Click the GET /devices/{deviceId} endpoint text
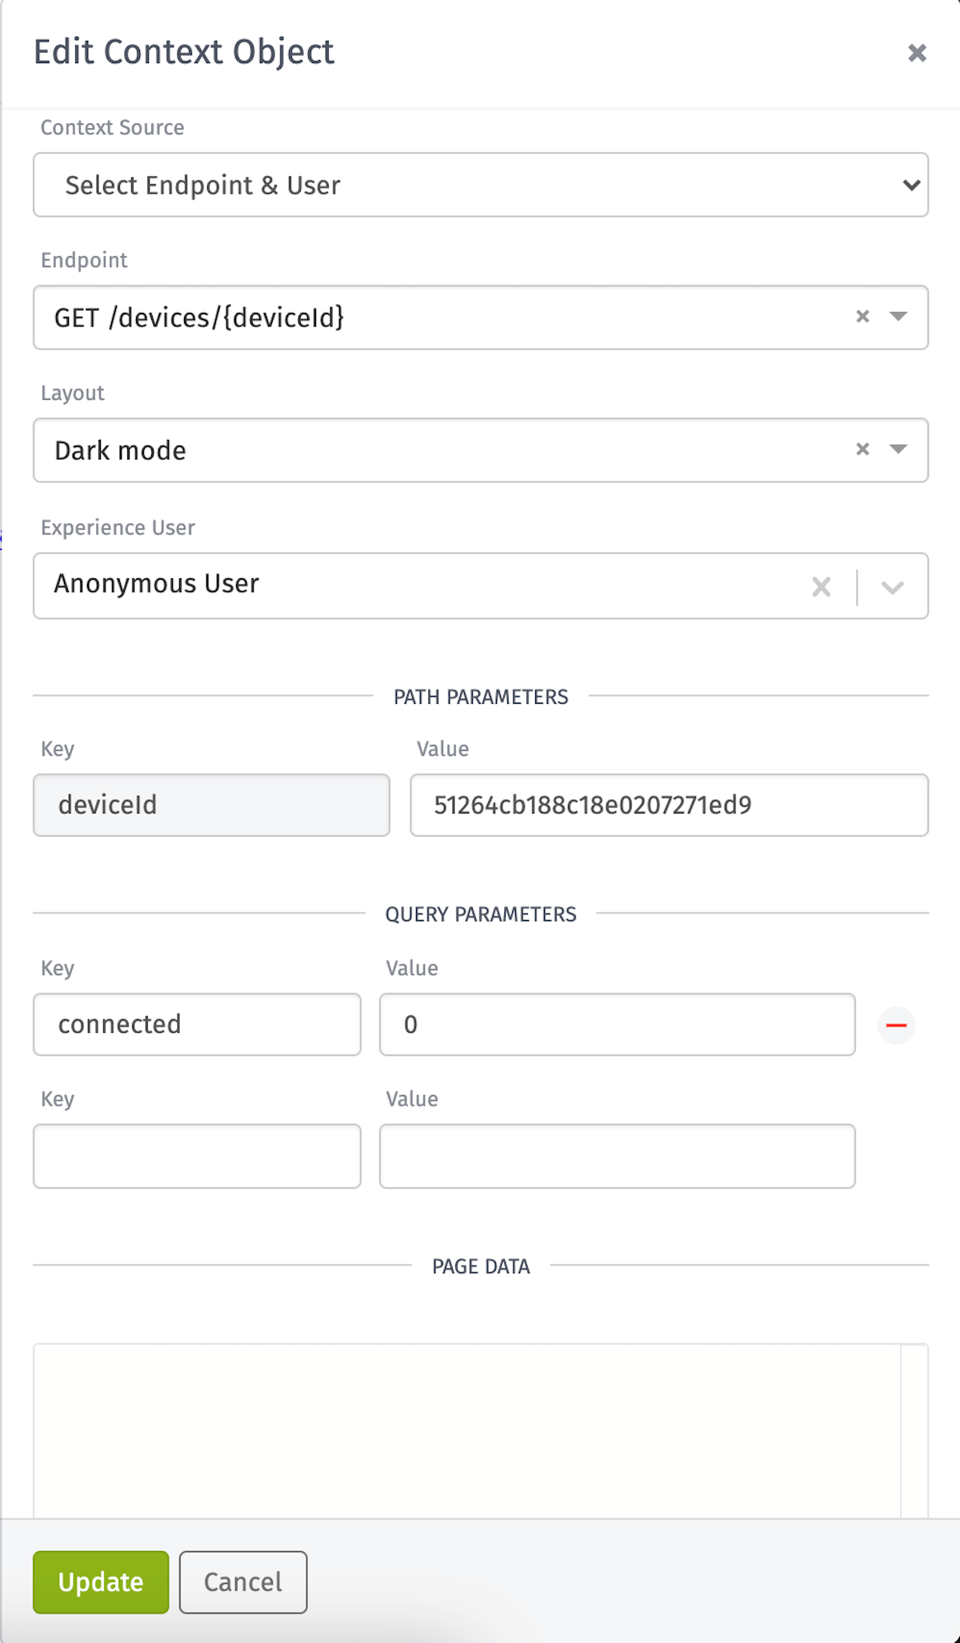The height and width of the screenshot is (1643, 960). 199,318
